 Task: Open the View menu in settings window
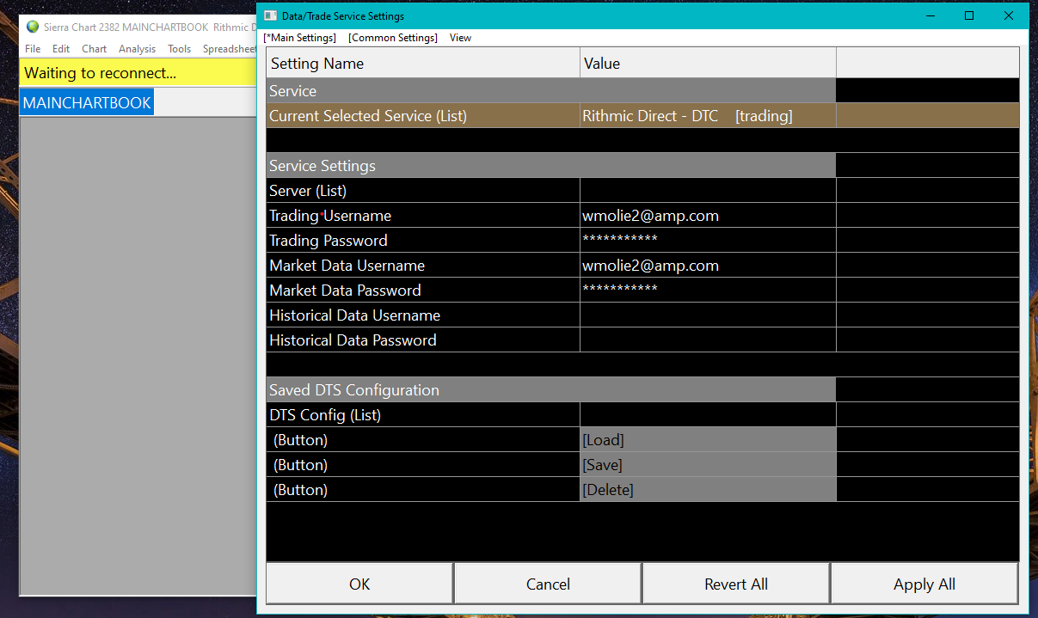(460, 38)
